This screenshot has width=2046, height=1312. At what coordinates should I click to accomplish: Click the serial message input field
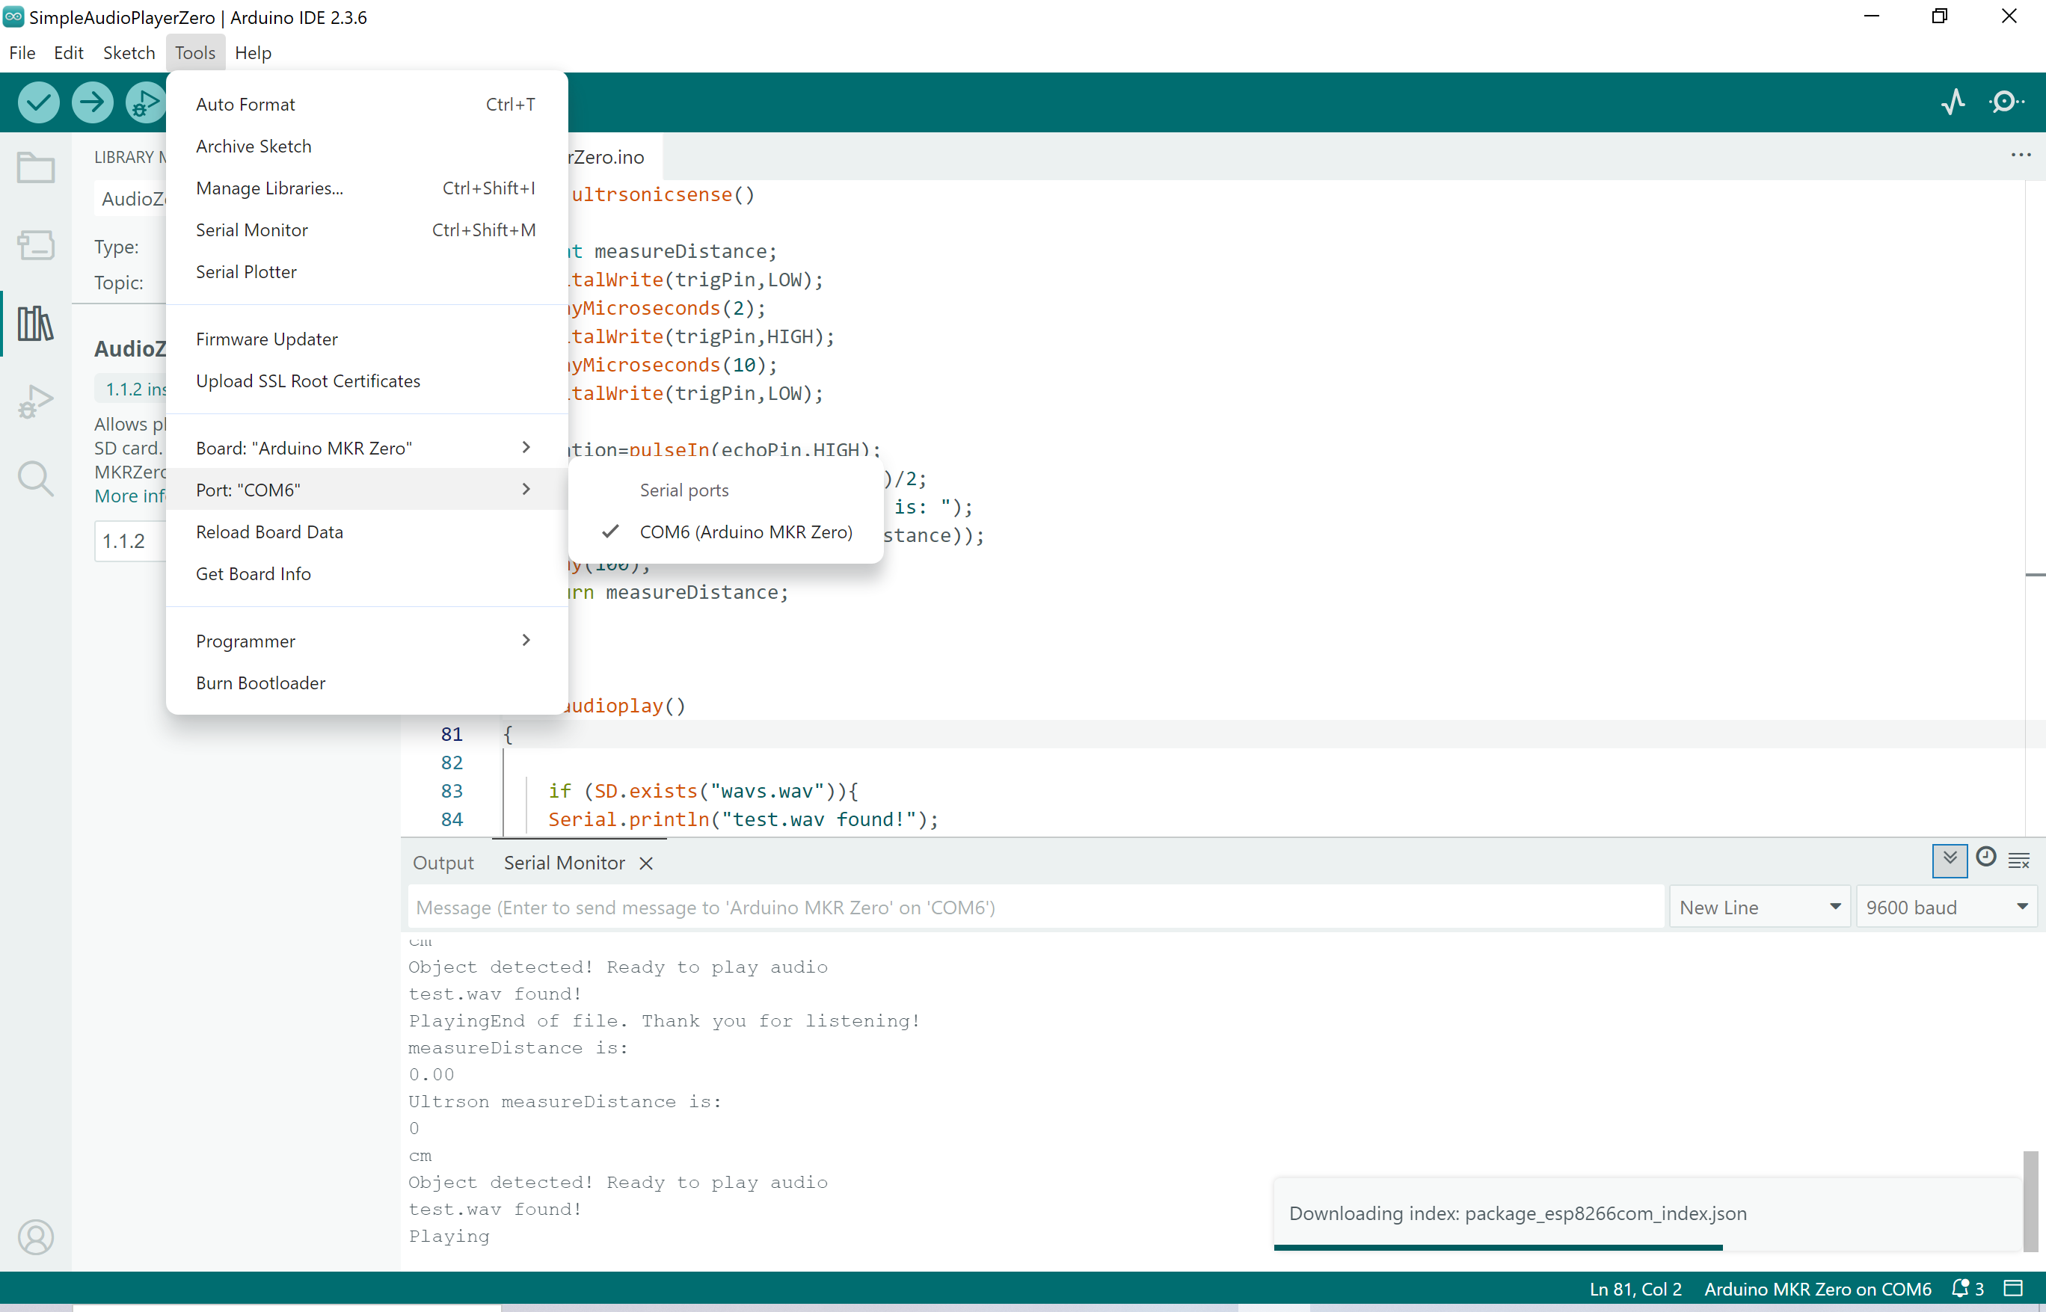(1034, 908)
